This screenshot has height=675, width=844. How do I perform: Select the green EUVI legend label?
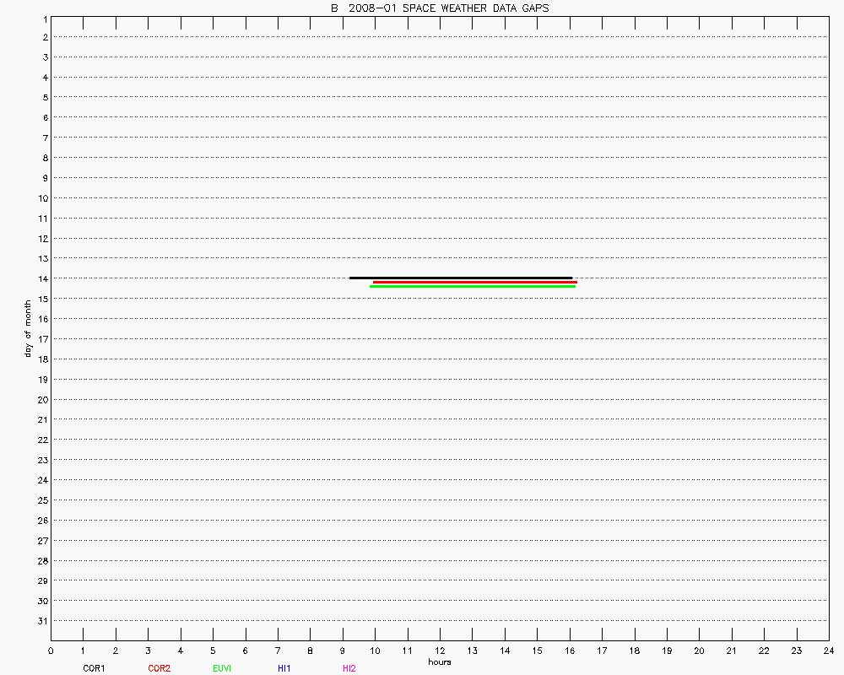(x=222, y=668)
